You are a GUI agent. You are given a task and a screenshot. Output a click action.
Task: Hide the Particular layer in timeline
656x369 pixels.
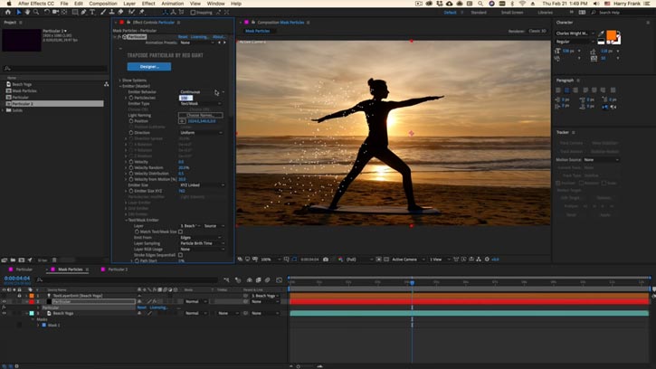[5, 302]
